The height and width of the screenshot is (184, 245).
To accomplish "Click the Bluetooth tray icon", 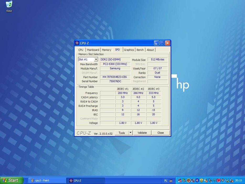I will 197,180.
